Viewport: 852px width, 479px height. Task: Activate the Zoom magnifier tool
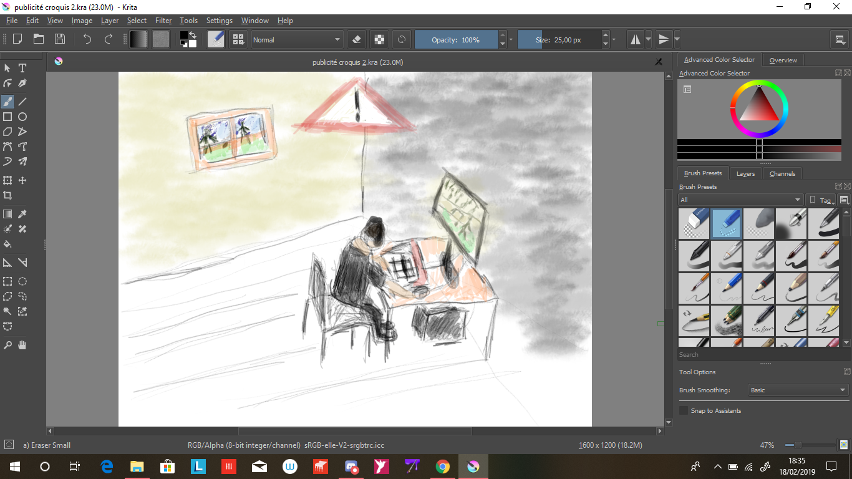coord(7,345)
